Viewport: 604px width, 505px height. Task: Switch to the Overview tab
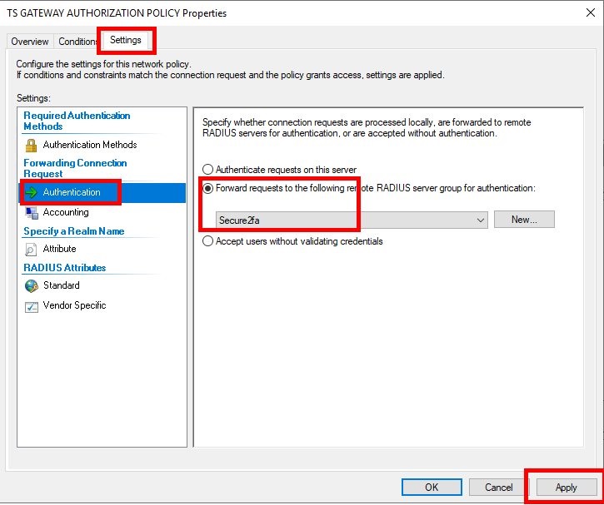click(x=30, y=42)
